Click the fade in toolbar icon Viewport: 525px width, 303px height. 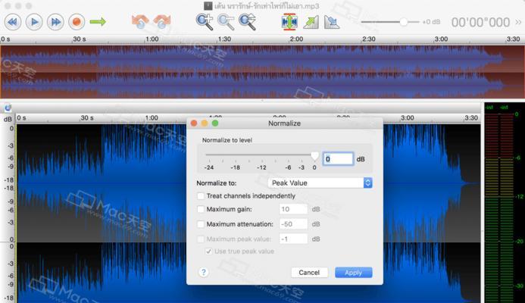[x=311, y=22]
